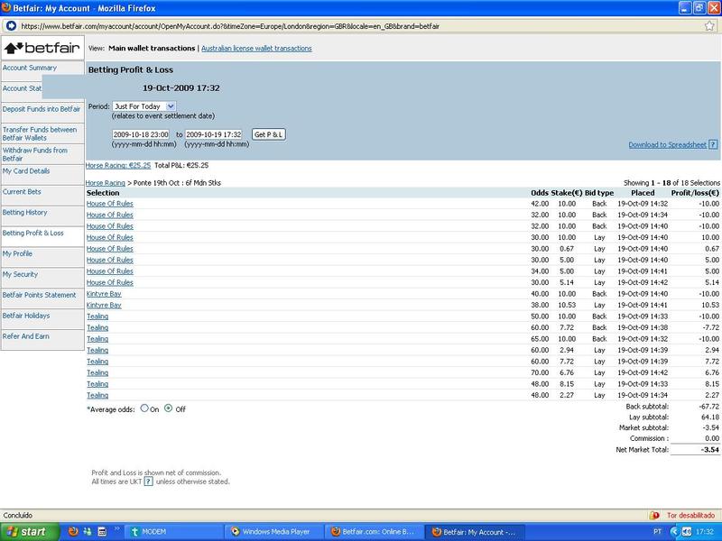
Task: Click the system tray clock 17:32
Action: (705, 532)
